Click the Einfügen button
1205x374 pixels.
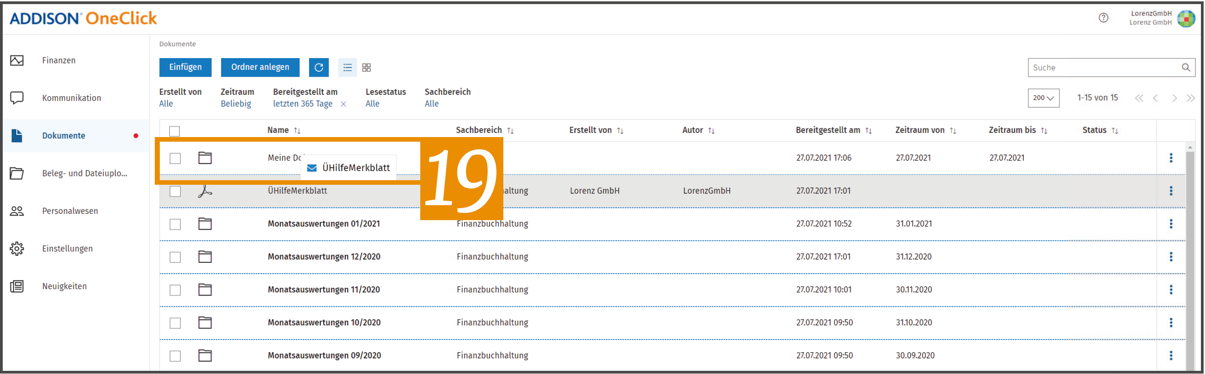click(185, 68)
